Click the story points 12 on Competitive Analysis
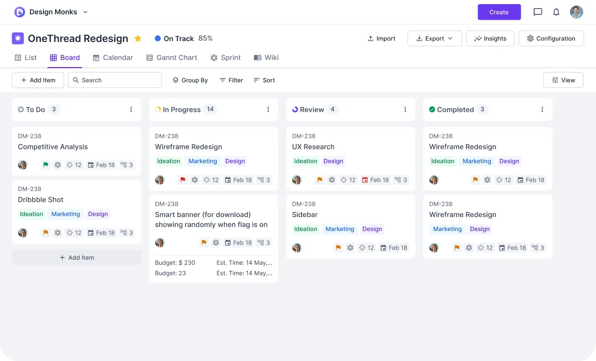 coord(74,165)
